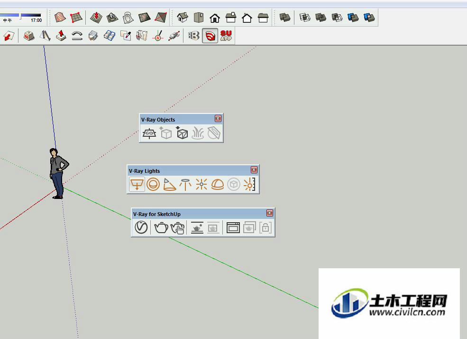Image resolution: width=467 pixels, height=339 pixels.
Task: Click the V-Ray Lights toolbar title
Action: click(x=144, y=171)
